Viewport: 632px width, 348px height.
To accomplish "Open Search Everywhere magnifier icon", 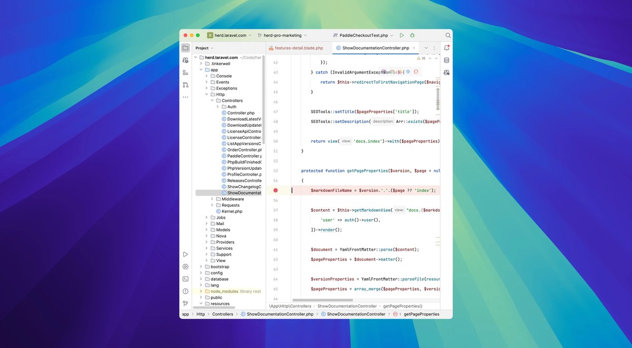I will (x=448, y=35).
